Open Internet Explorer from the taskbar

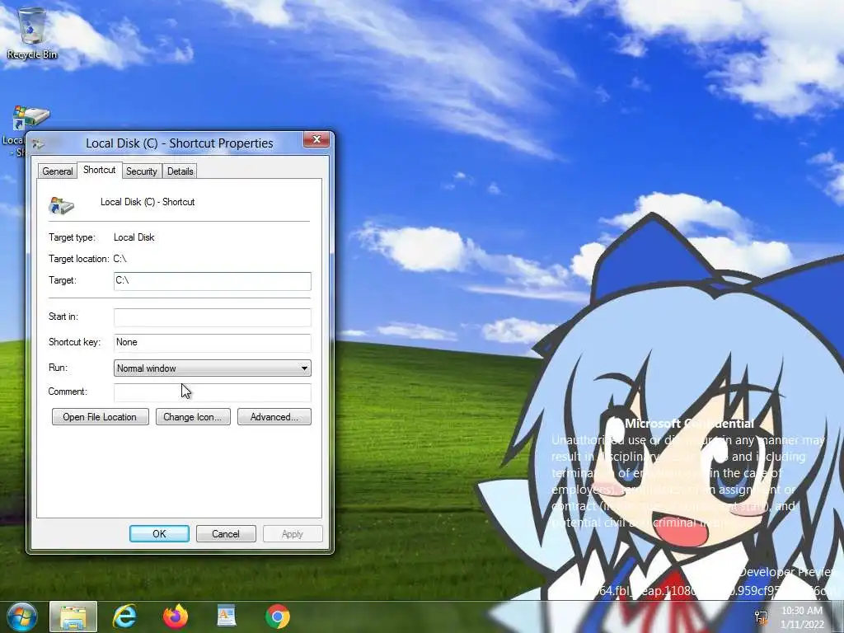(124, 617)
